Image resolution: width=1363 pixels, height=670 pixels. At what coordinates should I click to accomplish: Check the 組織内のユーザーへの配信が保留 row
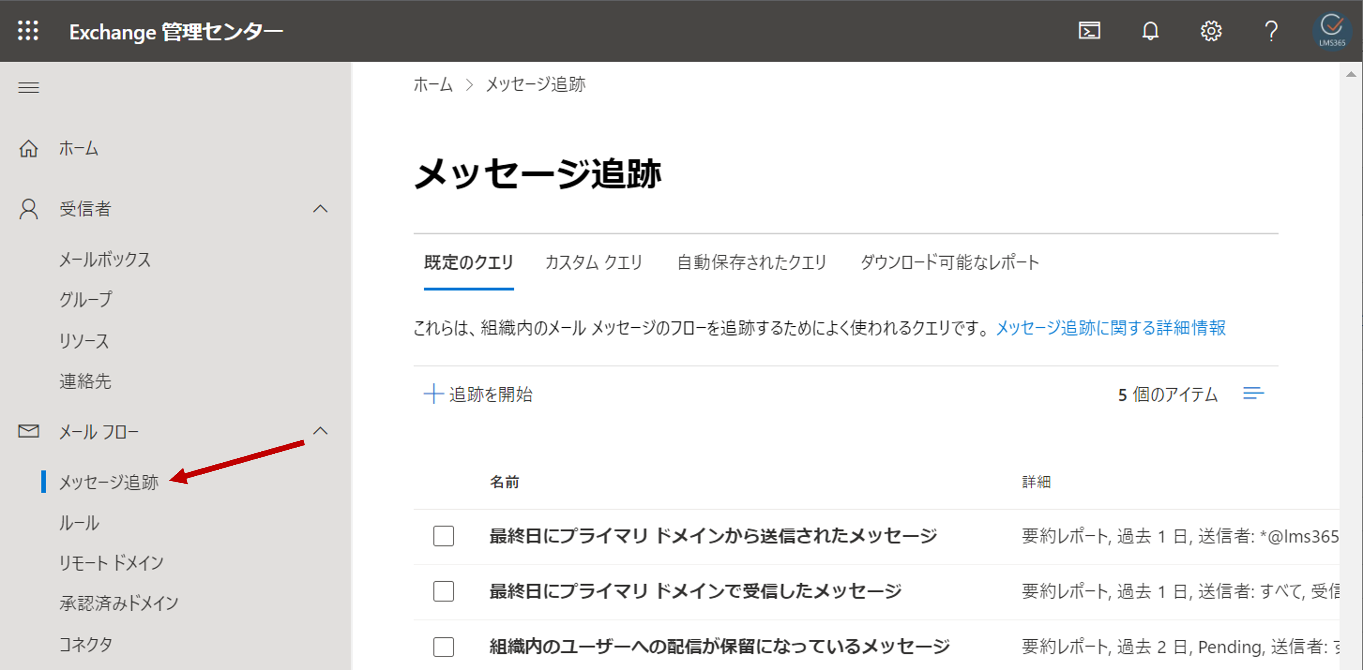pyautogui.click(x=443, y=646)
